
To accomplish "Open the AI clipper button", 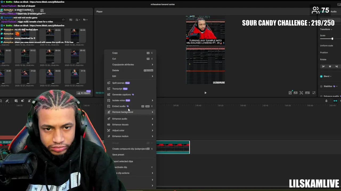I will tap(84, 93).
